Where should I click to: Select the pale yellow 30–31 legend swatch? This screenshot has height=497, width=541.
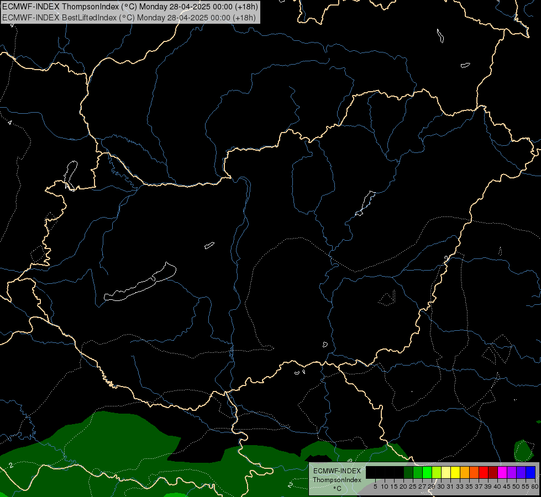446,472
